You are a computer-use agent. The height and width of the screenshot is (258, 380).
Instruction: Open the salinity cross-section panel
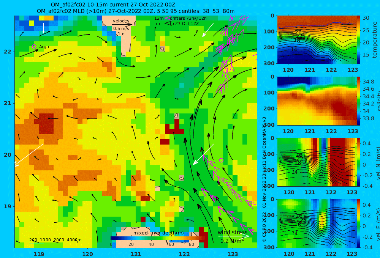(x=317, y=101)
